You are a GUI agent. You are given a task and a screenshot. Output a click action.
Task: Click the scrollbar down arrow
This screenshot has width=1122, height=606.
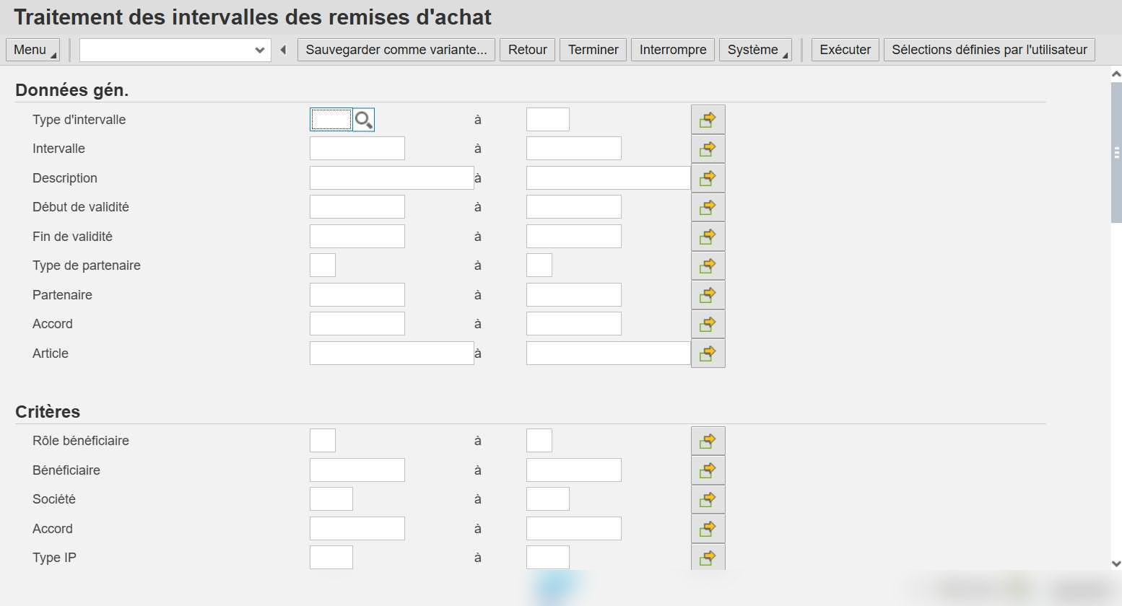click(1116, 563)
